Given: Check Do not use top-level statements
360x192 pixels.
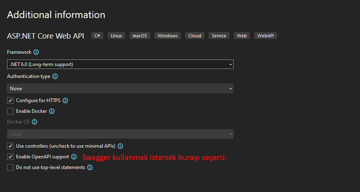Looking at the screenshot, I should tap(10, 167).
